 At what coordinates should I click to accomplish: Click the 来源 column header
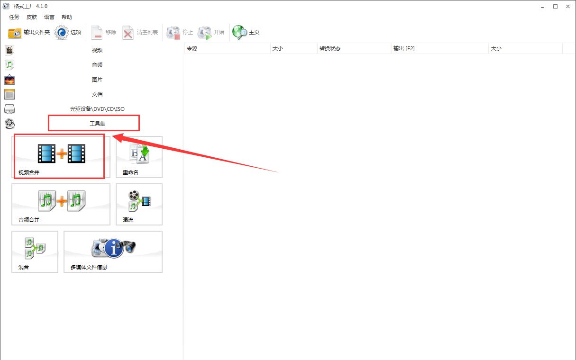[227, 48]
